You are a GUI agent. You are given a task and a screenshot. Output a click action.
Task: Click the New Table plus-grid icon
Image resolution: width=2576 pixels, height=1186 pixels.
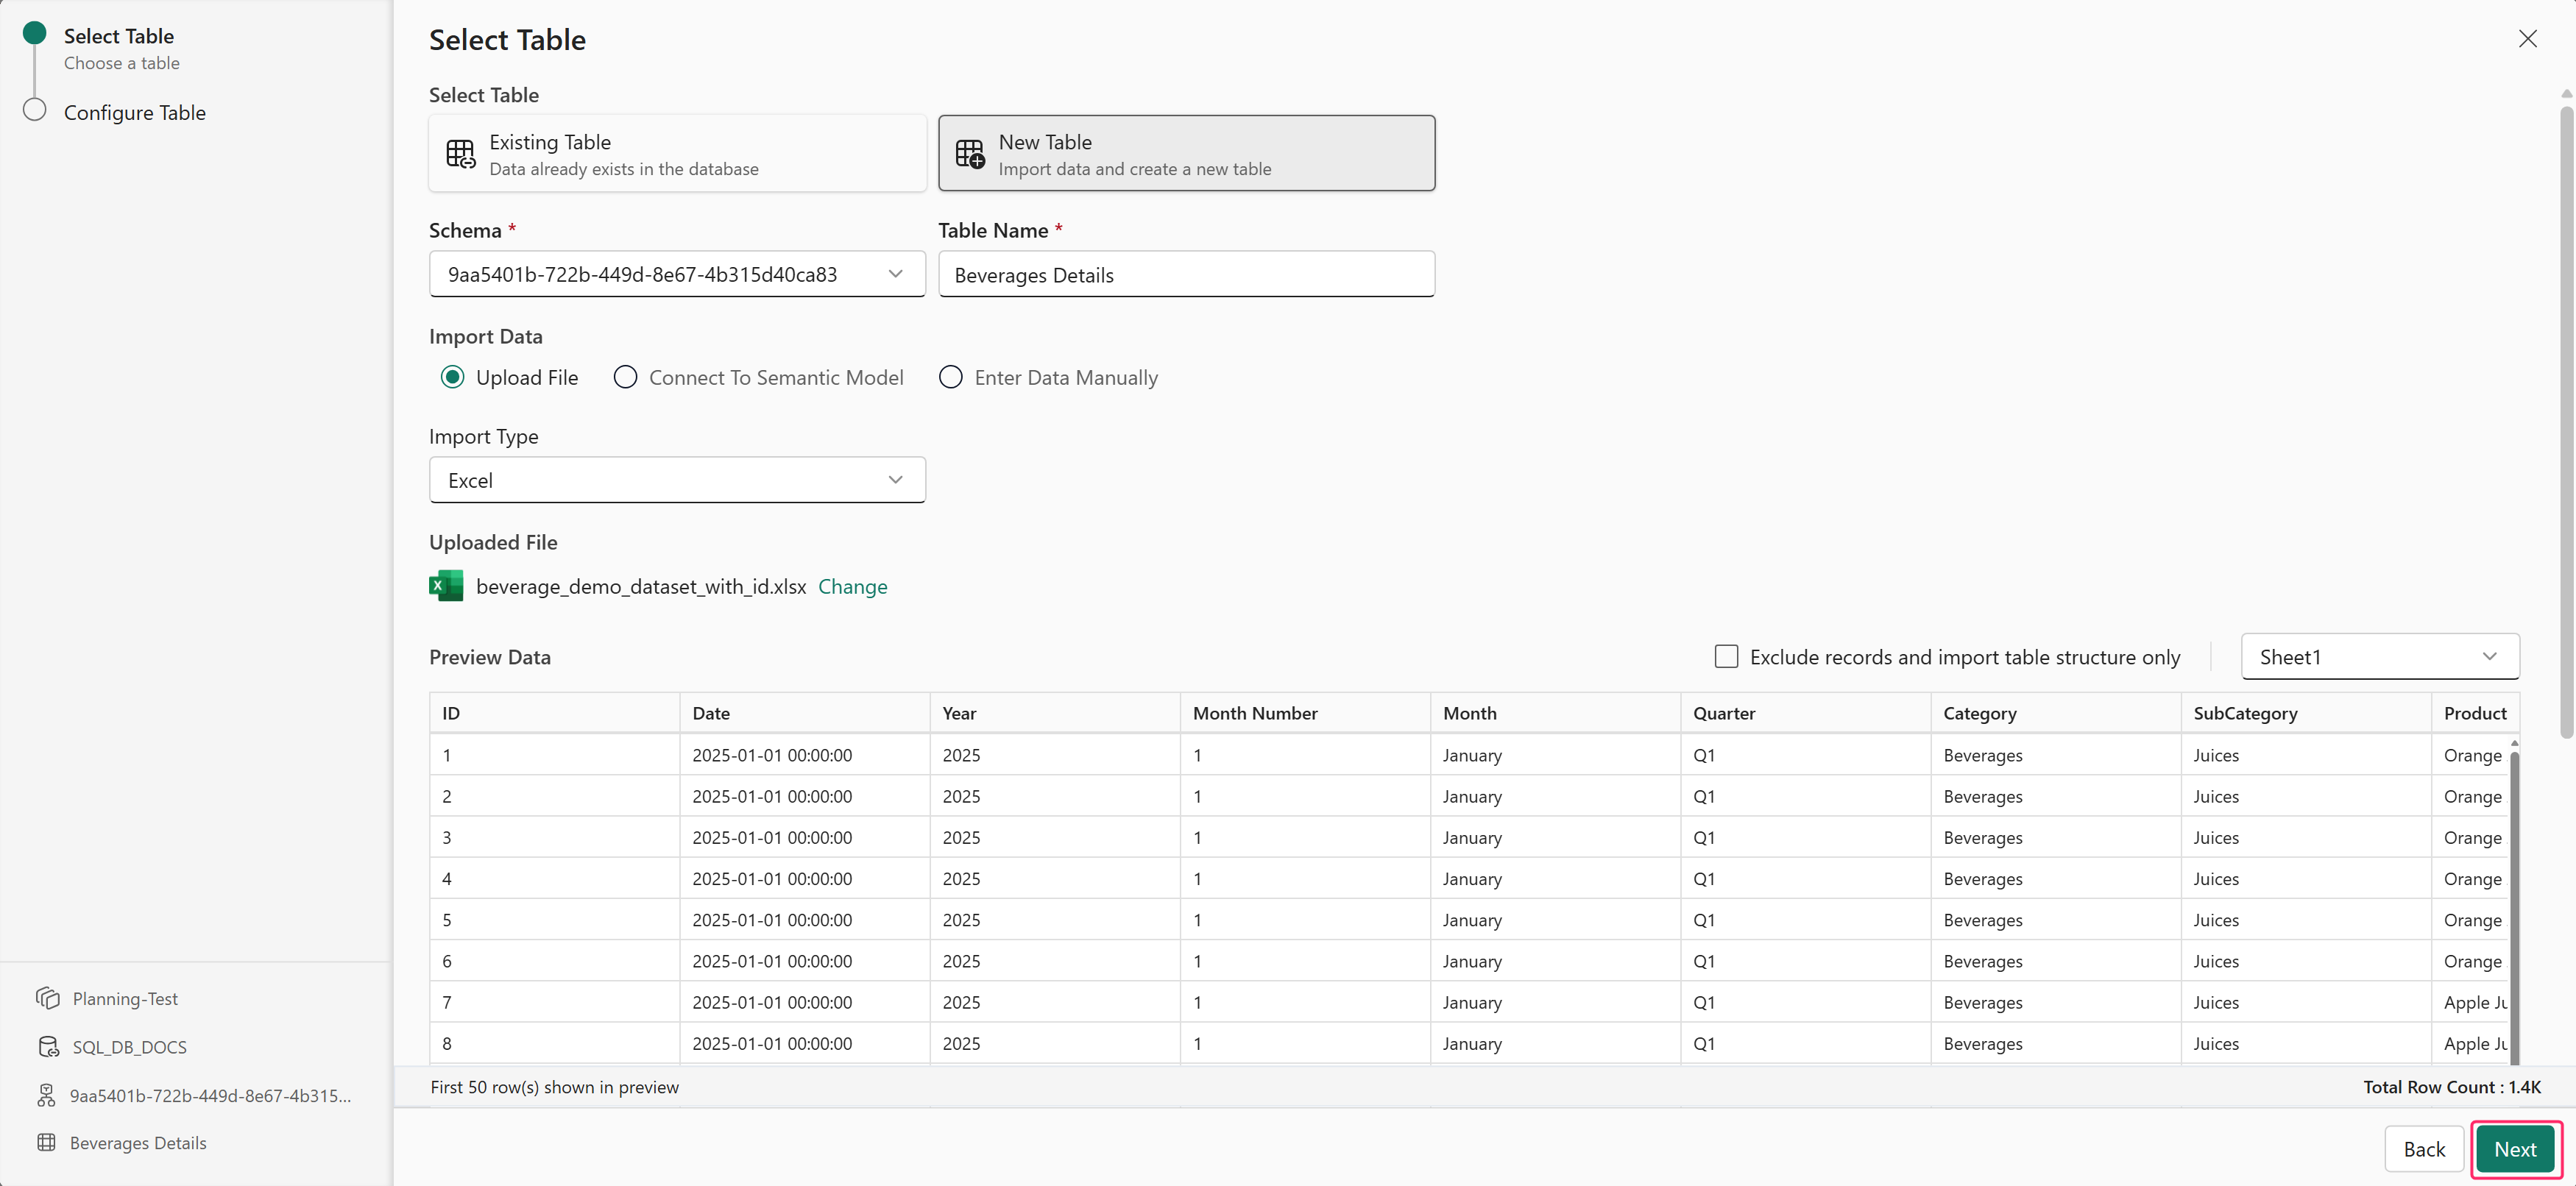point(969,154)
